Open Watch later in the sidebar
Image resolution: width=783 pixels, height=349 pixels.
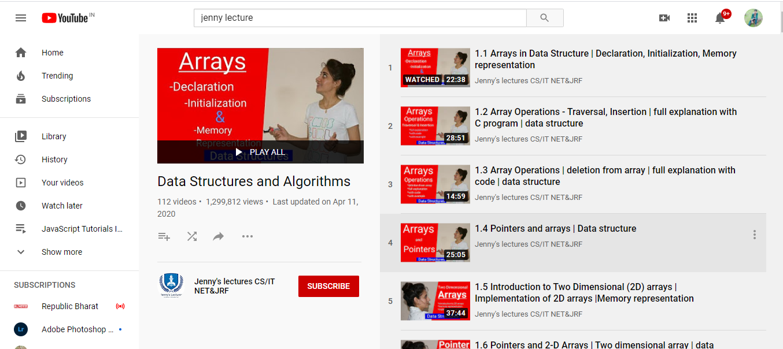(x=69, y=206)
